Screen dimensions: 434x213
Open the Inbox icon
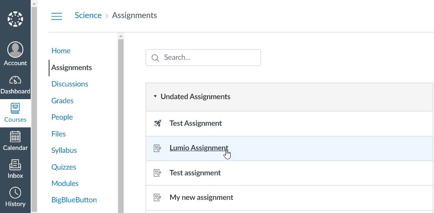click(15, 165)
